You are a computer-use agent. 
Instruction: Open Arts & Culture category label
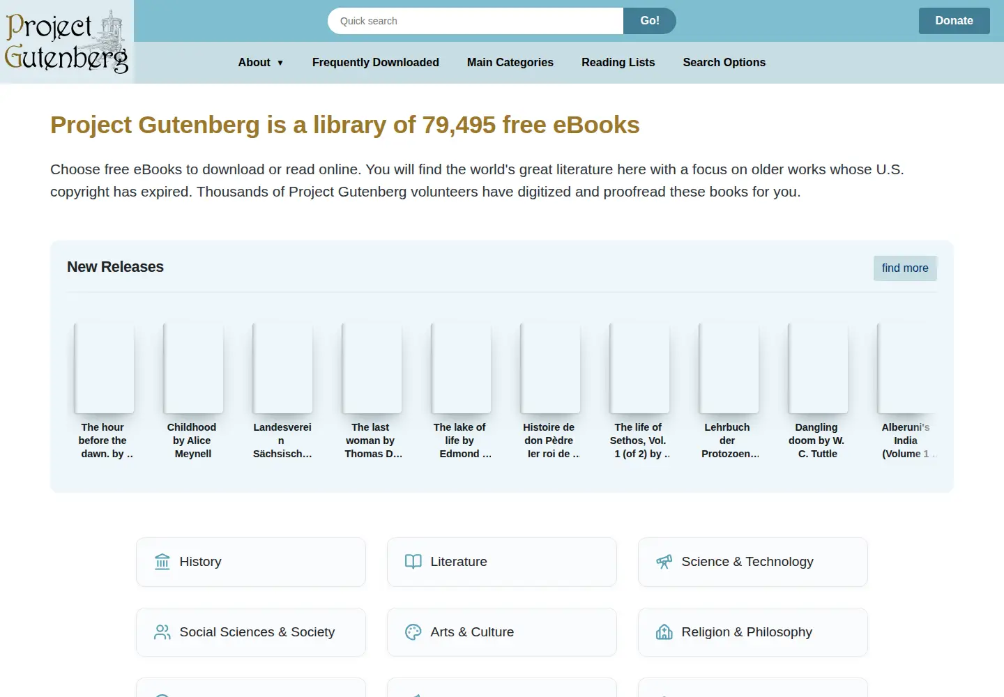[472, 632]
